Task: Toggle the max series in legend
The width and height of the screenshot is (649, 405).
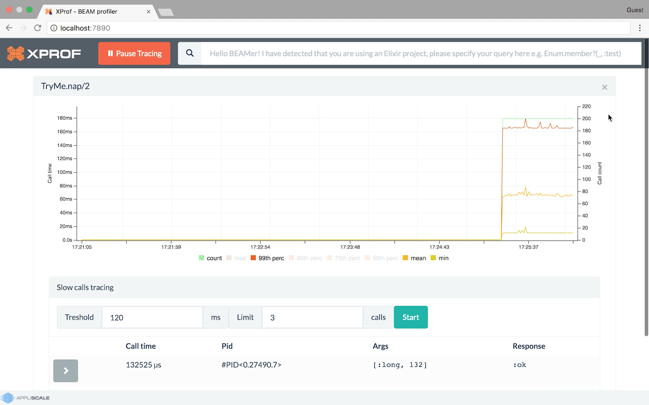Action: pyautogui.click(x=236, y=258)
